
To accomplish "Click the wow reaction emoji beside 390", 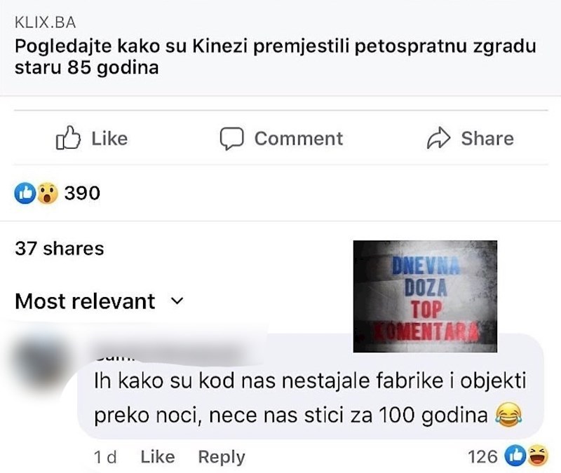I will [x=46, y=193].
